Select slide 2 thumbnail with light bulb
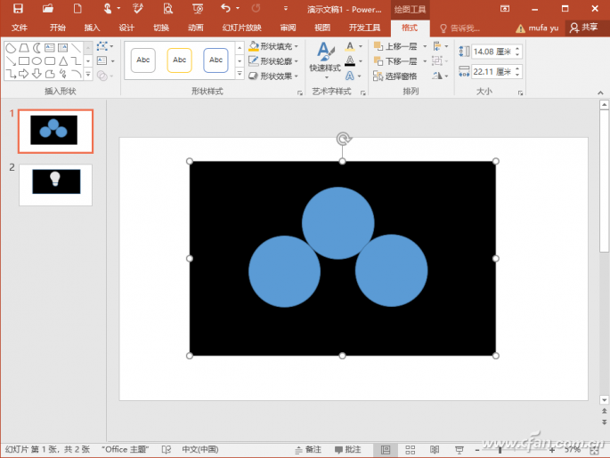Image resolution: width=610 pixels, height=458 pixels. 55,182
